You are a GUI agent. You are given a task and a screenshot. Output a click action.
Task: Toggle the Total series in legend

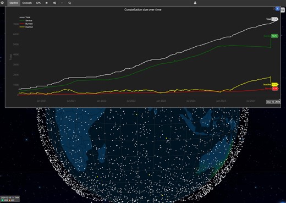pos(25,17)
